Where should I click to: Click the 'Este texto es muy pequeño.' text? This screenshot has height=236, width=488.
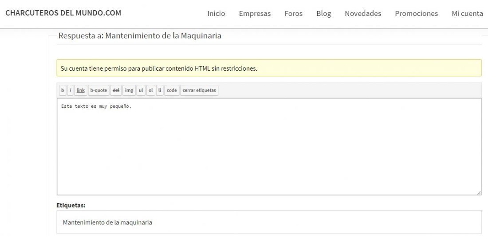[x=96, y=107]
